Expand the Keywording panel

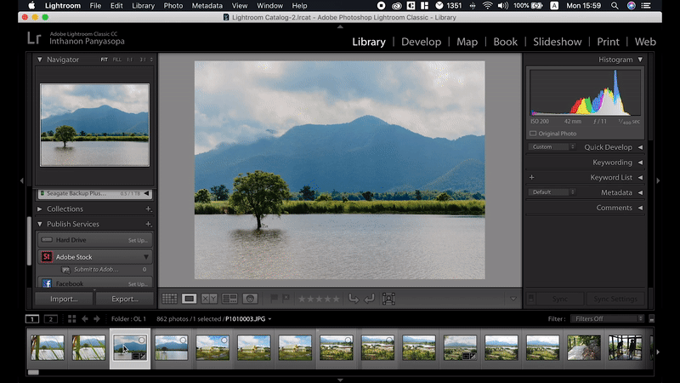click(x=612, y=163)
